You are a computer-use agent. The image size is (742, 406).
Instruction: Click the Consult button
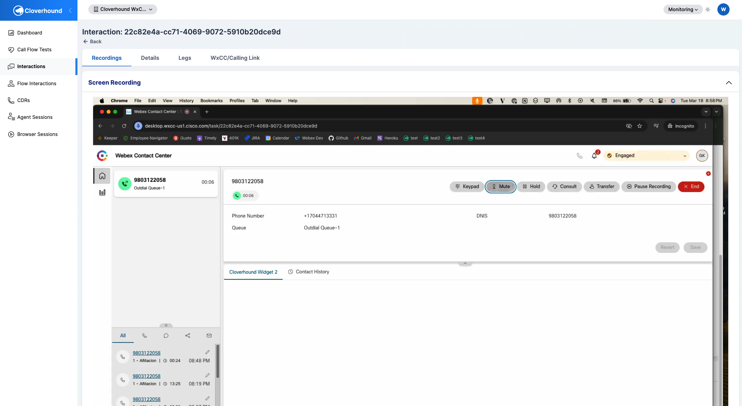pos(564,186)
